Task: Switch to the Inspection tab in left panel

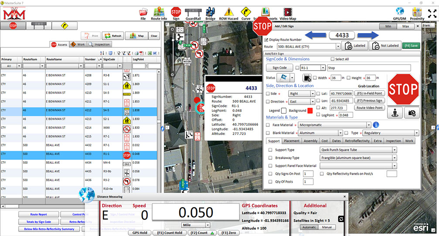Action: click(x=99, y=44)
